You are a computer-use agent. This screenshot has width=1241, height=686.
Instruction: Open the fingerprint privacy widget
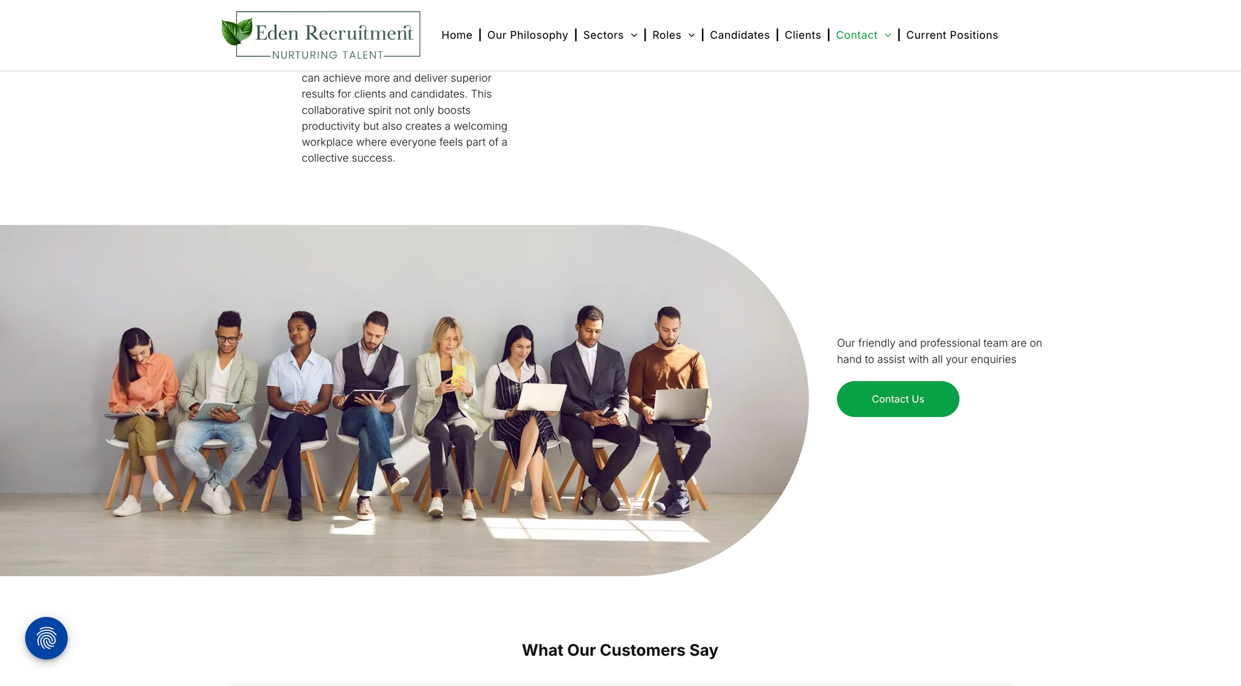(x=47, y=638)
